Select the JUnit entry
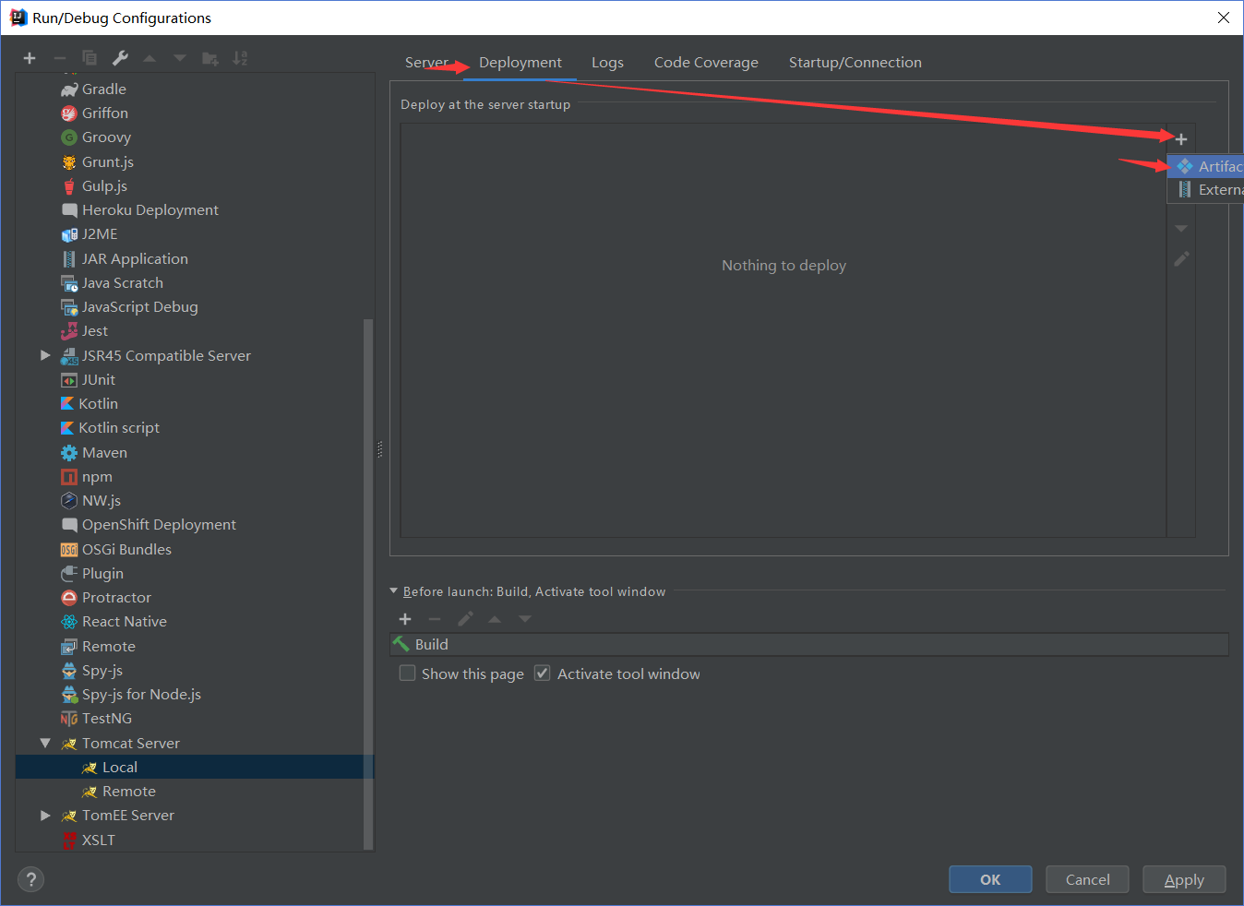 point(99,380)
